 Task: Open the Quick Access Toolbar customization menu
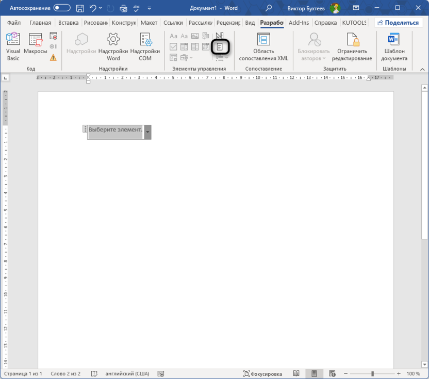pyautogui.click(x=150, y=8)
